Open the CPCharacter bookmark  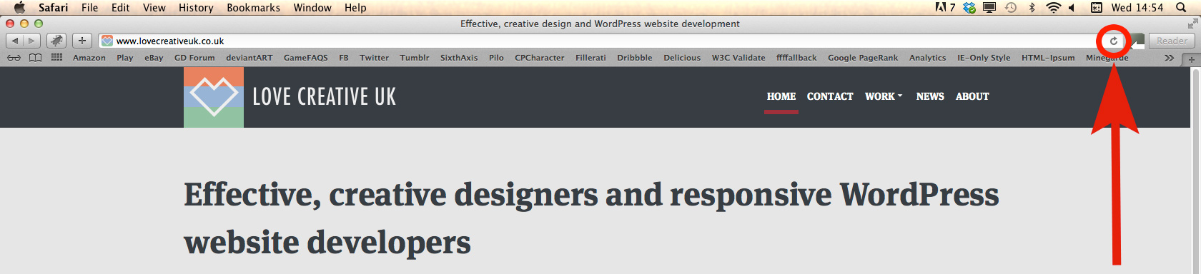(x=540, y=58)
